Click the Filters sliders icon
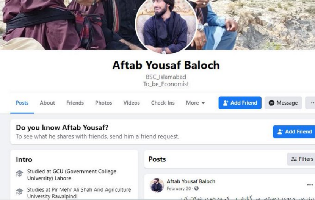 (x=294, y=159)
